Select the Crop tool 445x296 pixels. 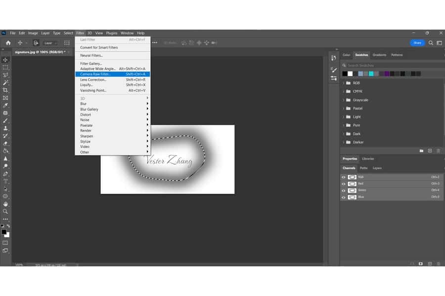[5, 90]
